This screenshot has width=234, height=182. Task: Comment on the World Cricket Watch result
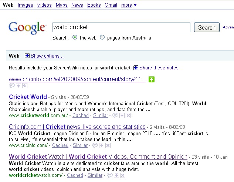pos(109,175)
